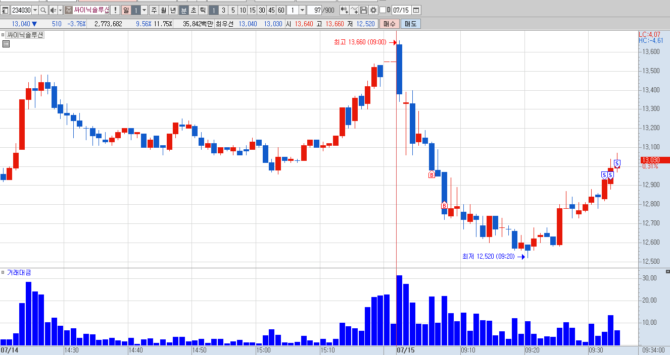Viewport: 670px width, 355px height.
Task: Toggle the checkbox before the D label
Action: [x=382, y=10]
